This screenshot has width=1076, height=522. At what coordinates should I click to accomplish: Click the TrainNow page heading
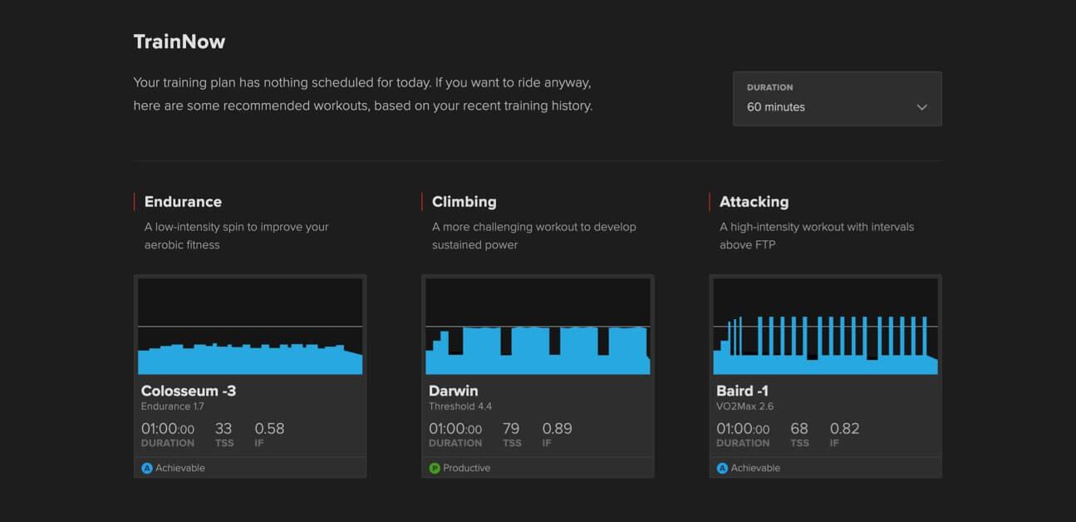coord(179,42)
